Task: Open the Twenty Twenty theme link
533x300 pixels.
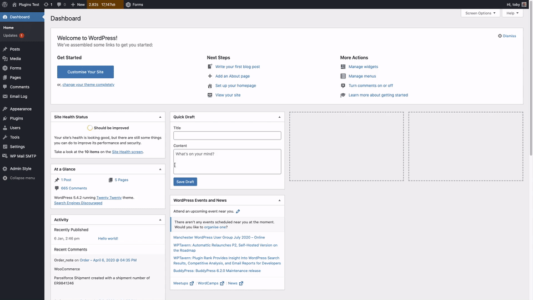Action: point(109,198)
